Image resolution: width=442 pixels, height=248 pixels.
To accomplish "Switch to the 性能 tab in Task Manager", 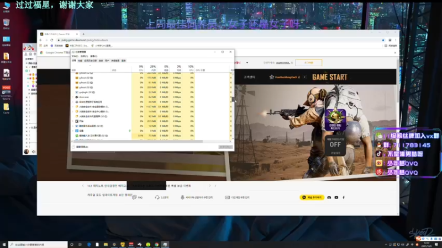I will click(x=80, y=61).
